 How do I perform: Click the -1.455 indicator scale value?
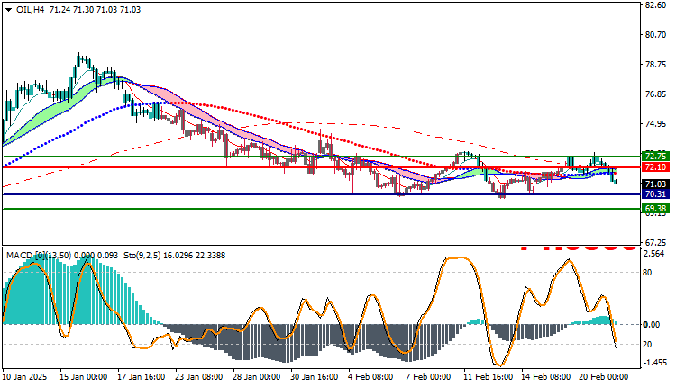point(655,363)
